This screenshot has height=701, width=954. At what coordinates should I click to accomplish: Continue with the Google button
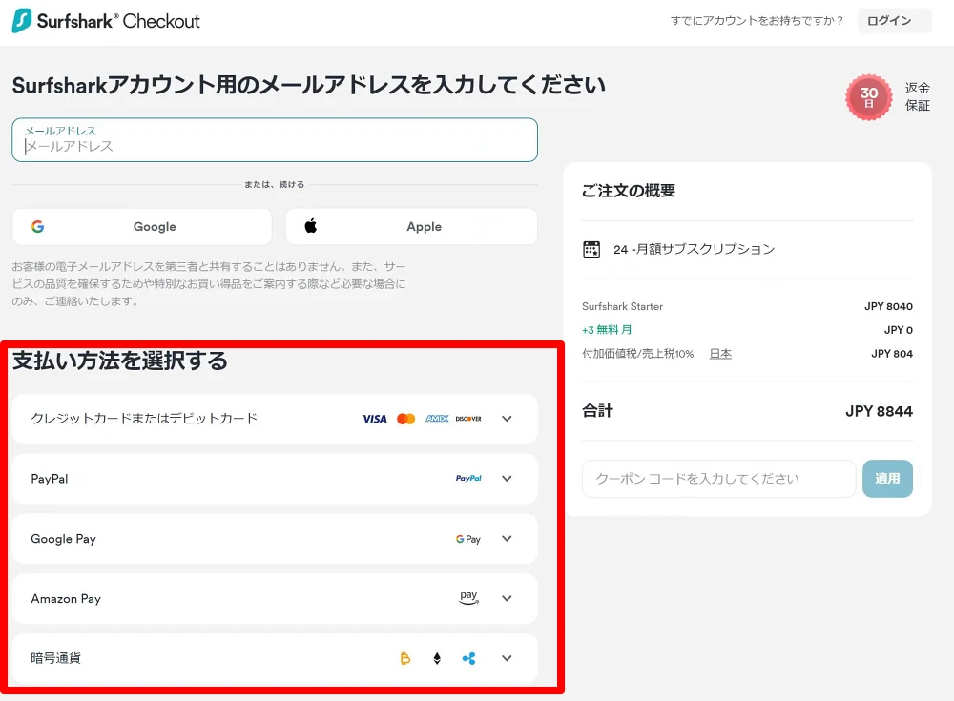(x=142, y=226)
